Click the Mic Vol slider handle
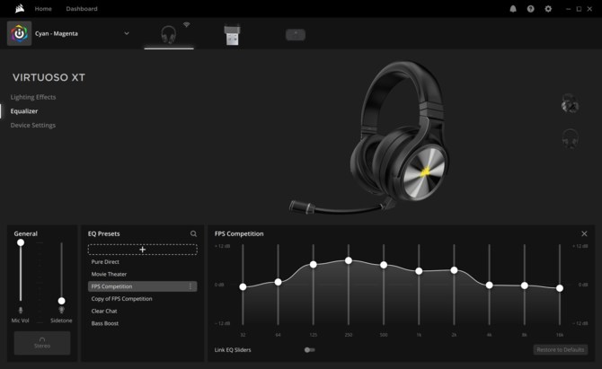The image size is (602, 369). [21, 242]
